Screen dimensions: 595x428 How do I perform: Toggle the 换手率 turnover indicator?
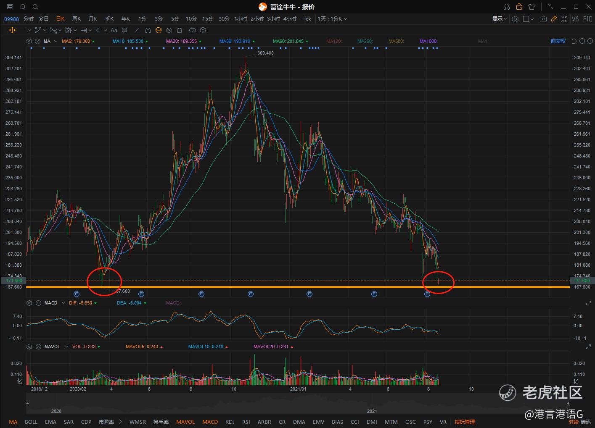(x=161, y=422)
